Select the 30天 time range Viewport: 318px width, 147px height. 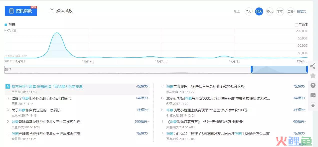coord(259,11)
